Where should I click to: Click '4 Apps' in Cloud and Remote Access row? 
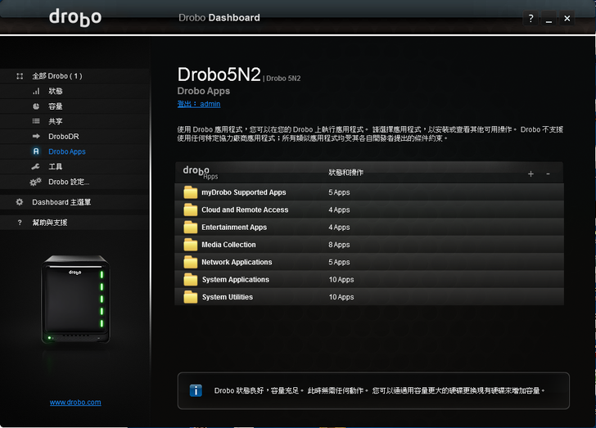pos(339,209)
